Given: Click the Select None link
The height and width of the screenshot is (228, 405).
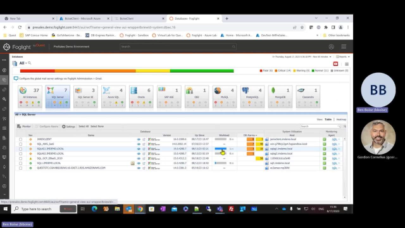Looking at the screenshot, I should (x=97, y=127).
